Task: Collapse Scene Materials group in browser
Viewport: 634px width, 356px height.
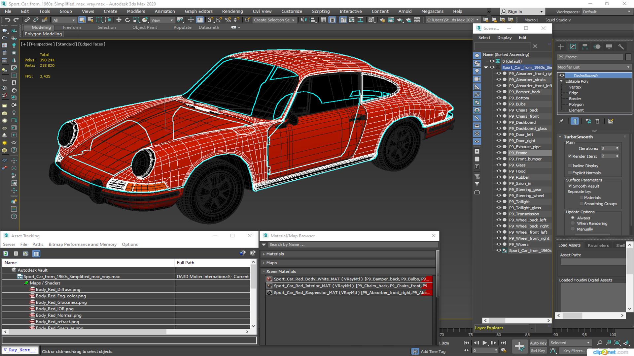Action: (x=264, y=272)
